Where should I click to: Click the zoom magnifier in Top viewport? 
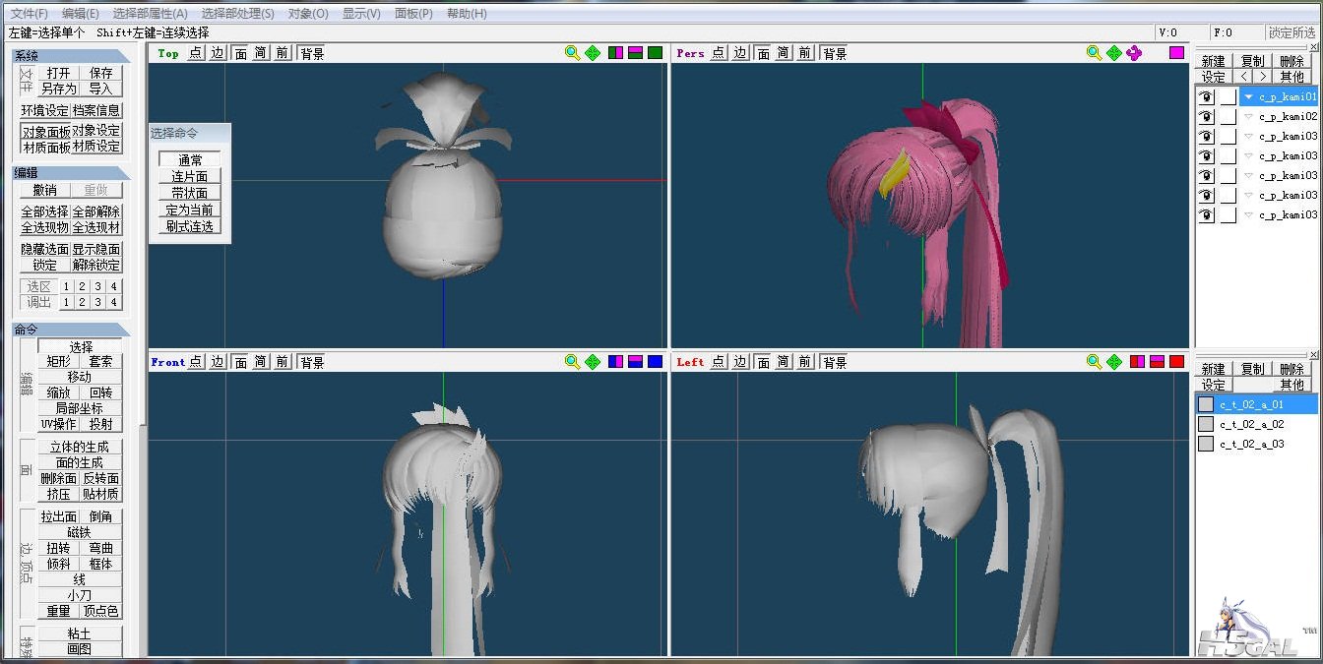(572, 53)
